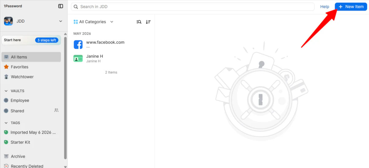Click the Imported tag green icon
369x168 pixels.
click(x=6, y=132)
